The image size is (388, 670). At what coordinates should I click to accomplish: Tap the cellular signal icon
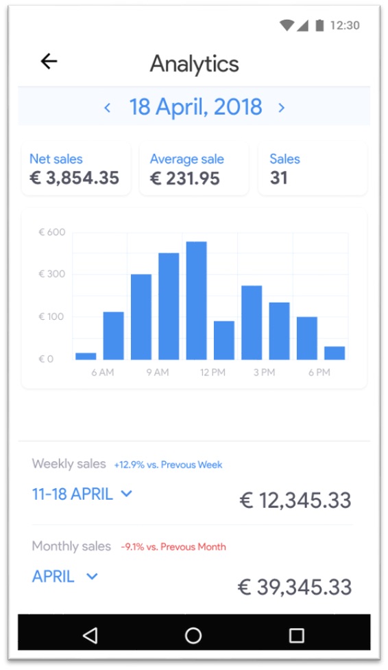[x=302, y=25]
